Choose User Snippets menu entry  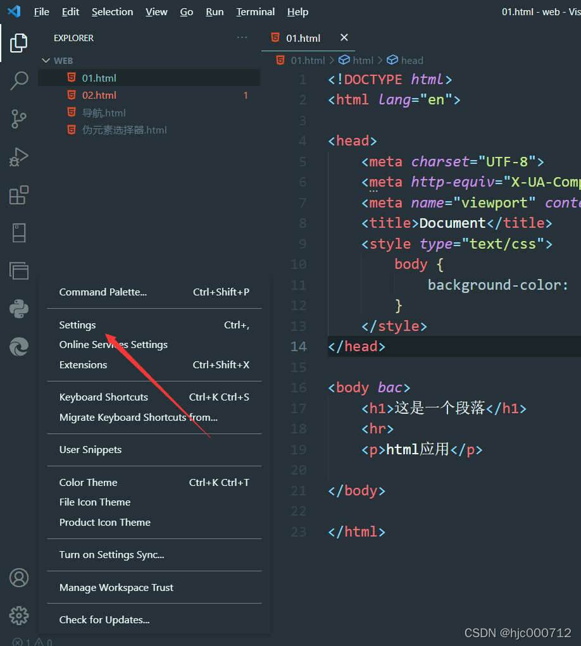click(154, 450)
